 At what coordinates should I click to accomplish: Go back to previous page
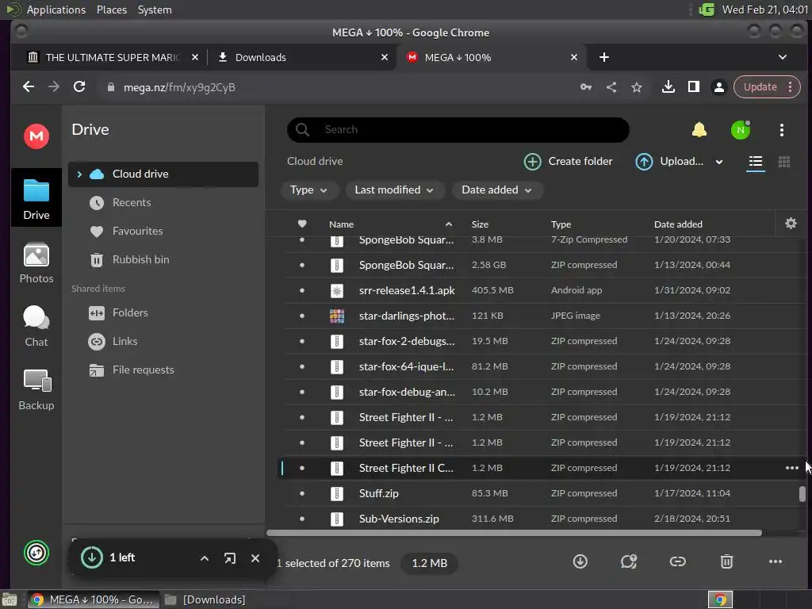[29, 86]
